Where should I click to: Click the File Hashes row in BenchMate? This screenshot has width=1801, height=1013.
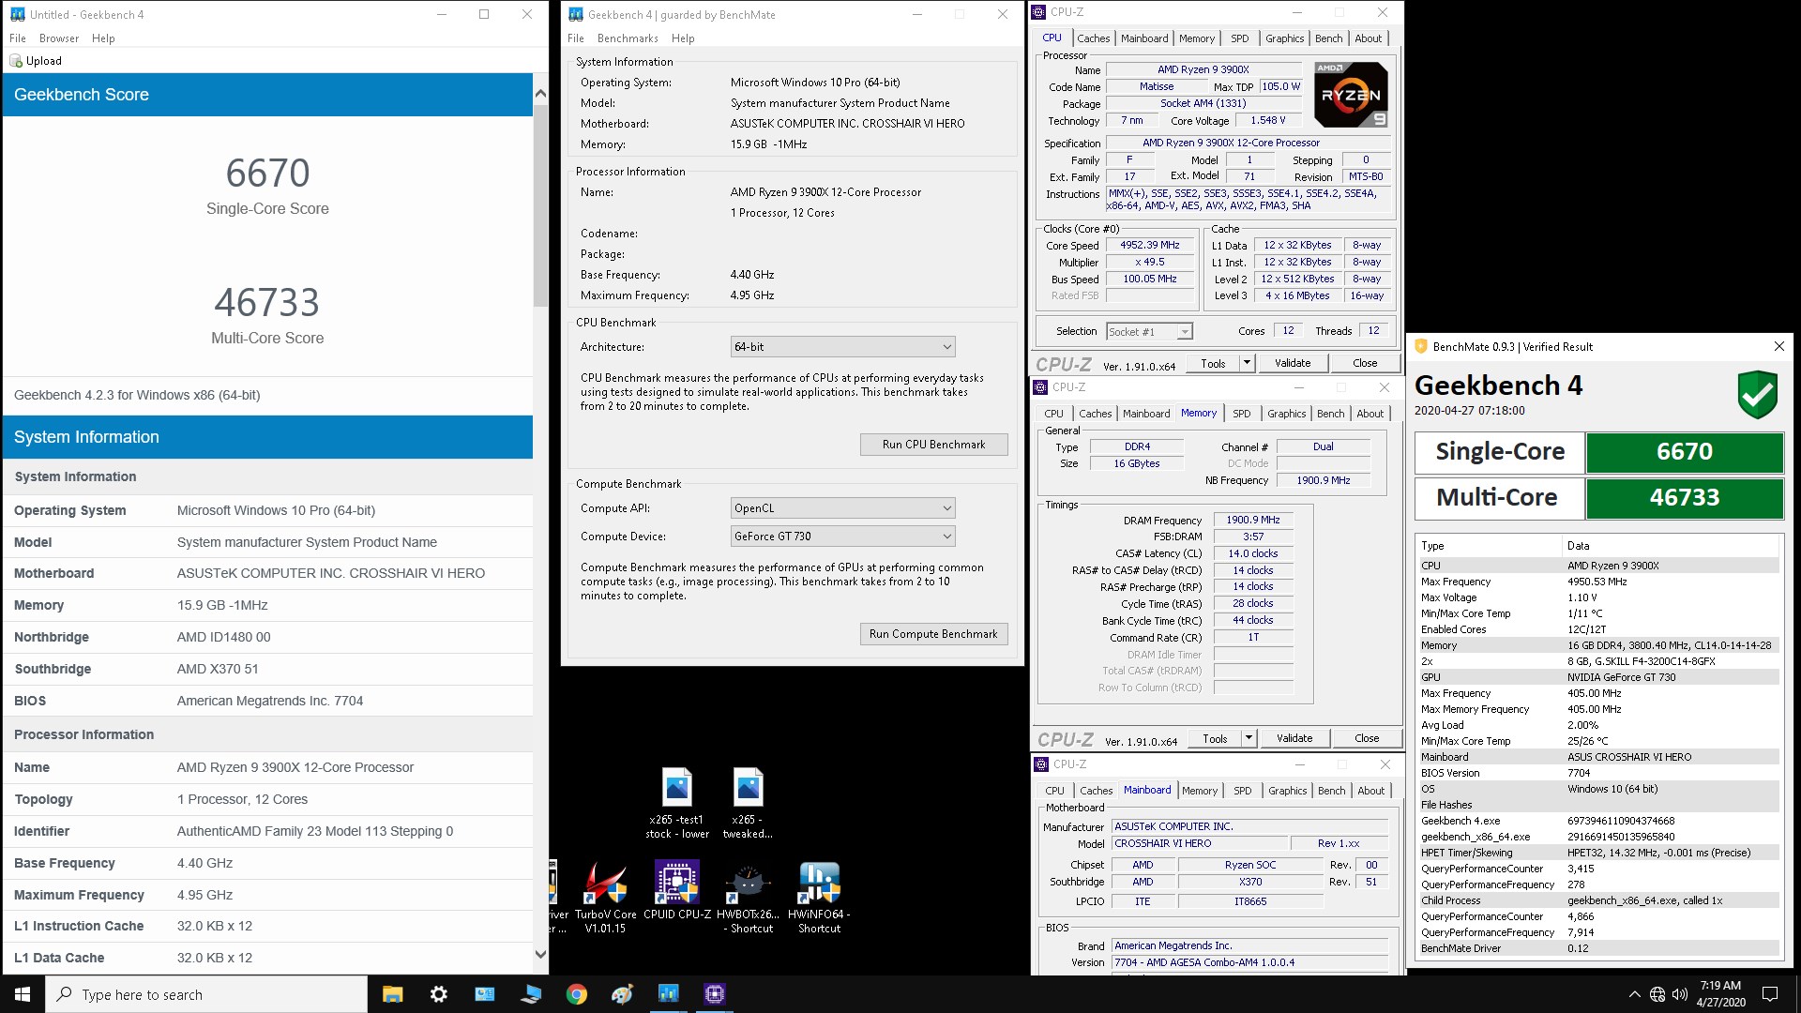pyautogui.click(x=1598, y=805)
